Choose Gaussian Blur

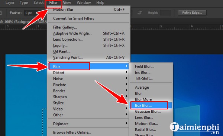coord(151,112)
